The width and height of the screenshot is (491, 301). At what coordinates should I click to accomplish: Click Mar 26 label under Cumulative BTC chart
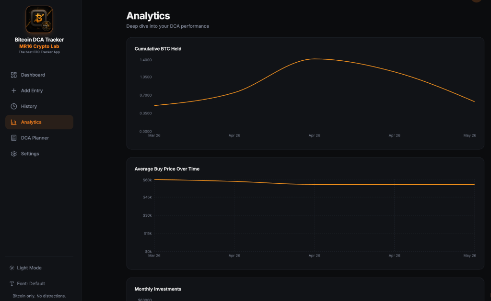154,135
